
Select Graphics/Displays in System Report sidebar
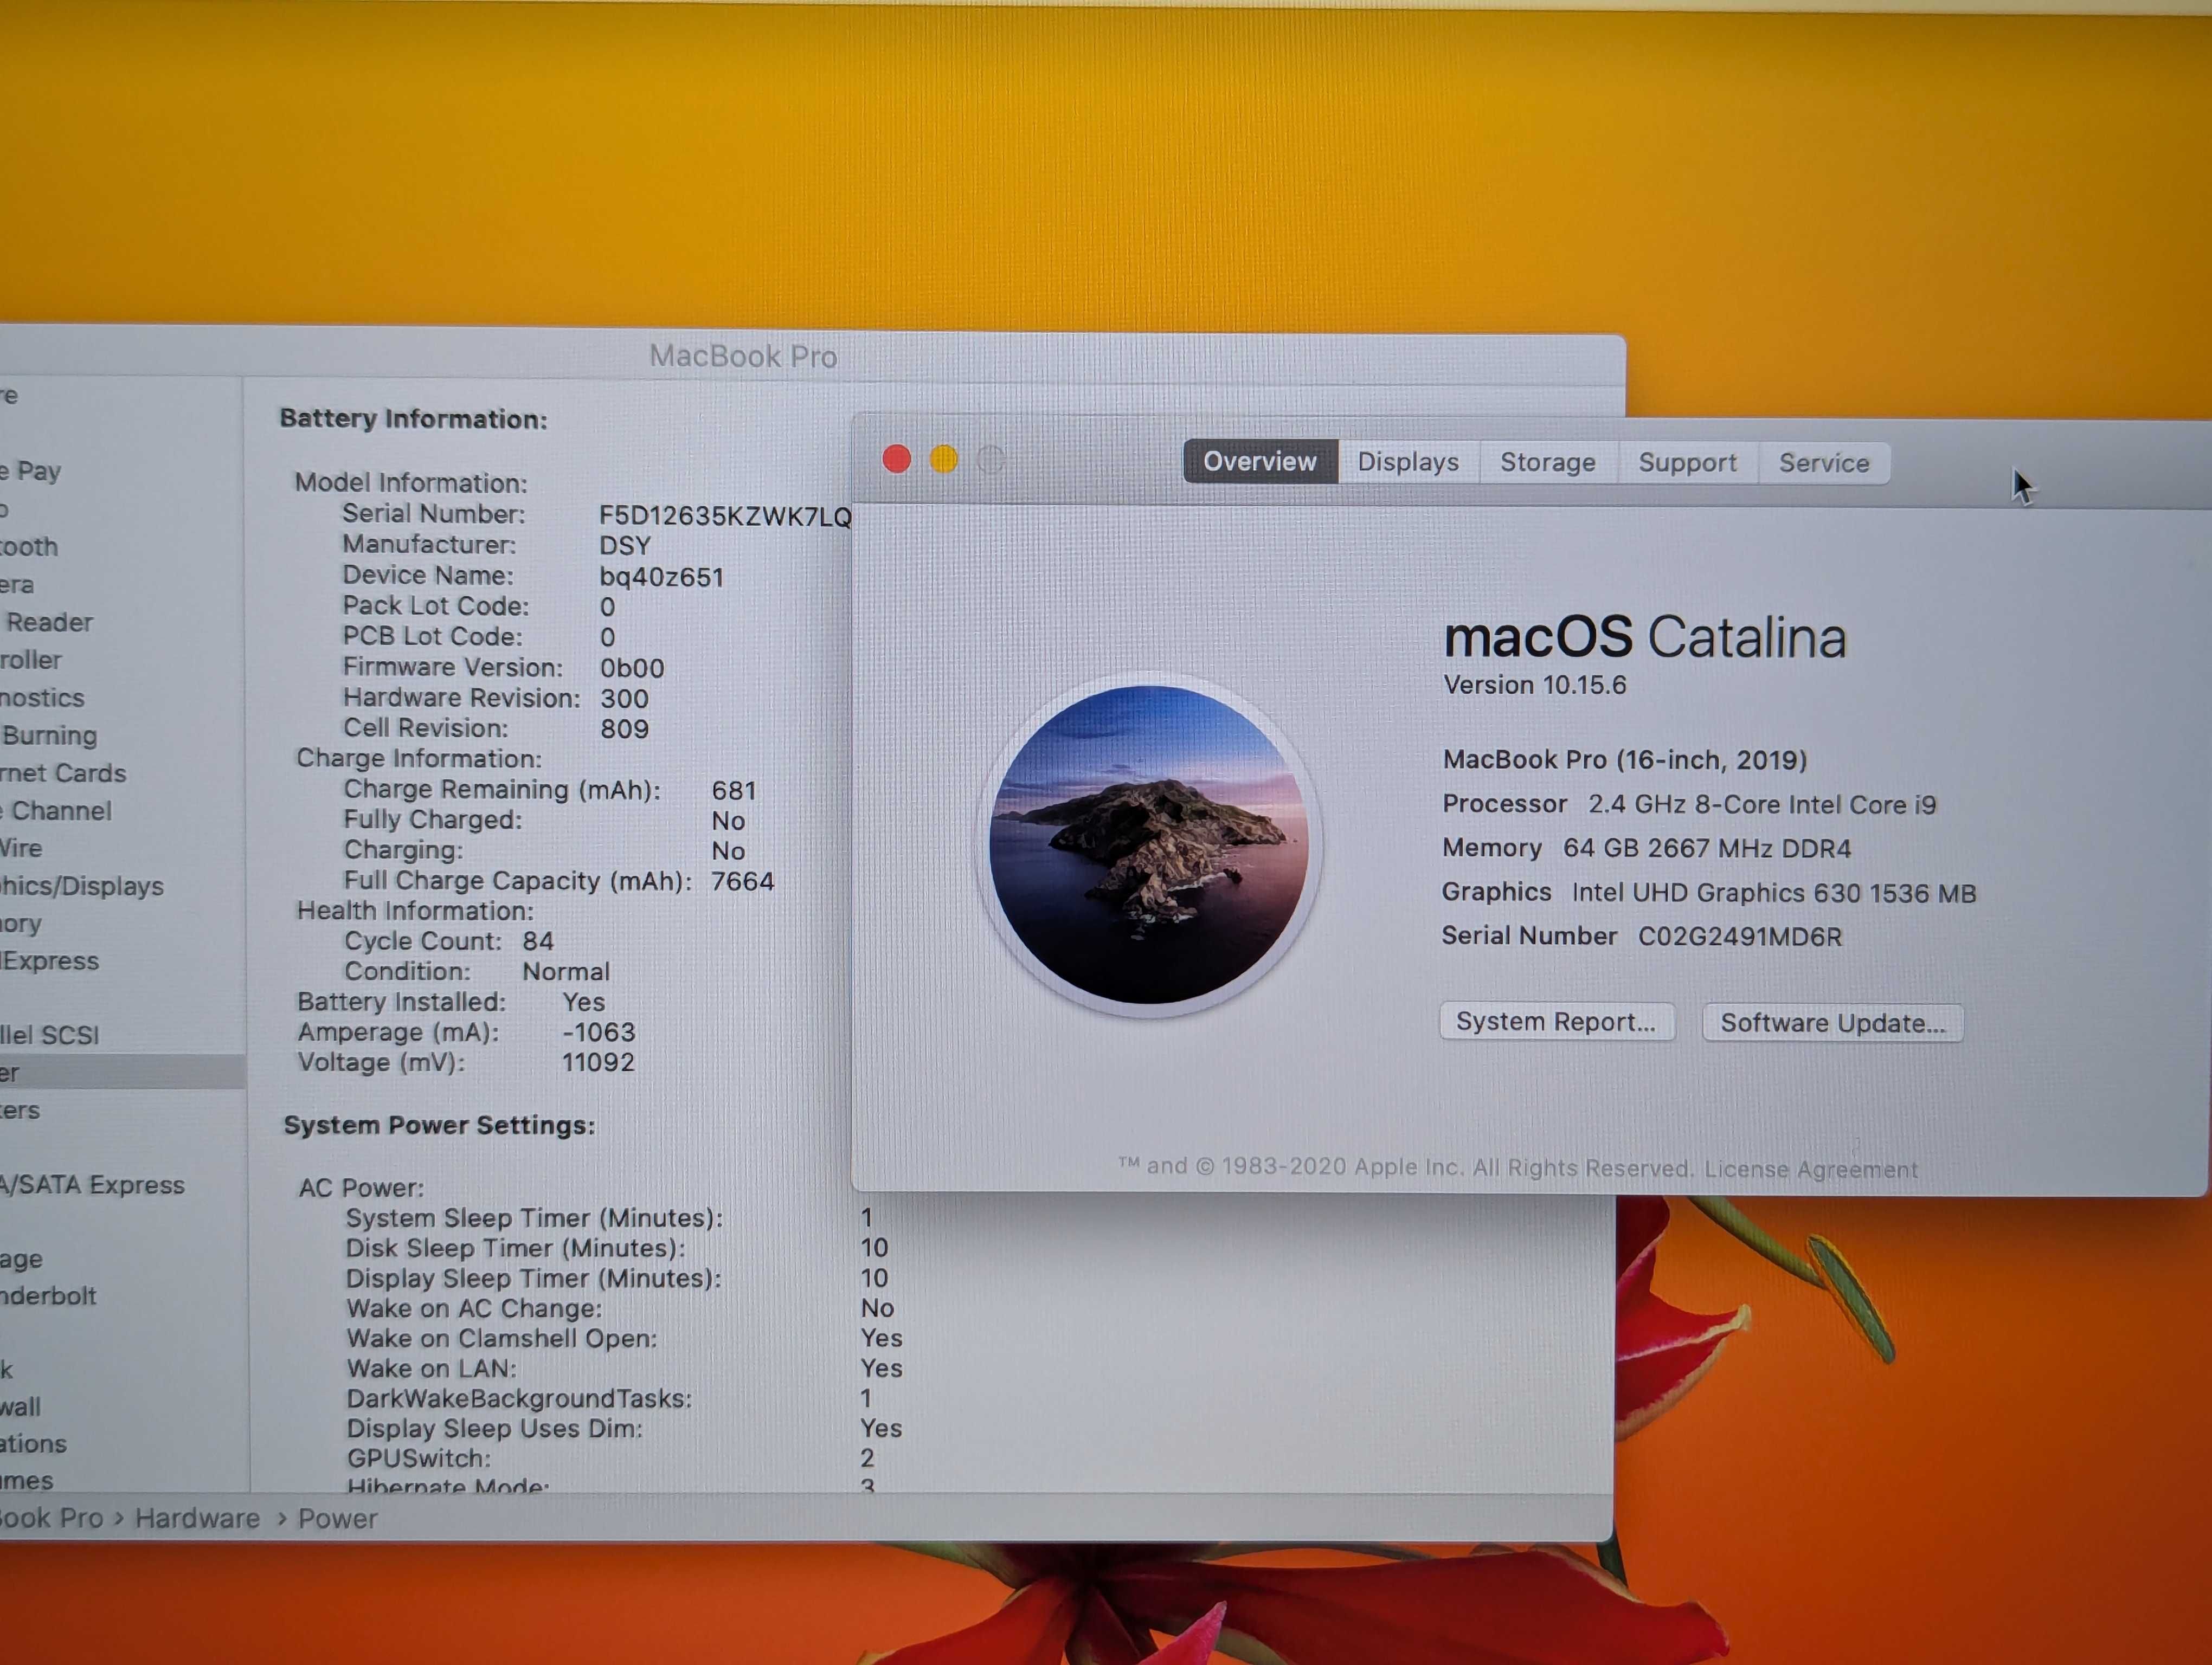82,887
